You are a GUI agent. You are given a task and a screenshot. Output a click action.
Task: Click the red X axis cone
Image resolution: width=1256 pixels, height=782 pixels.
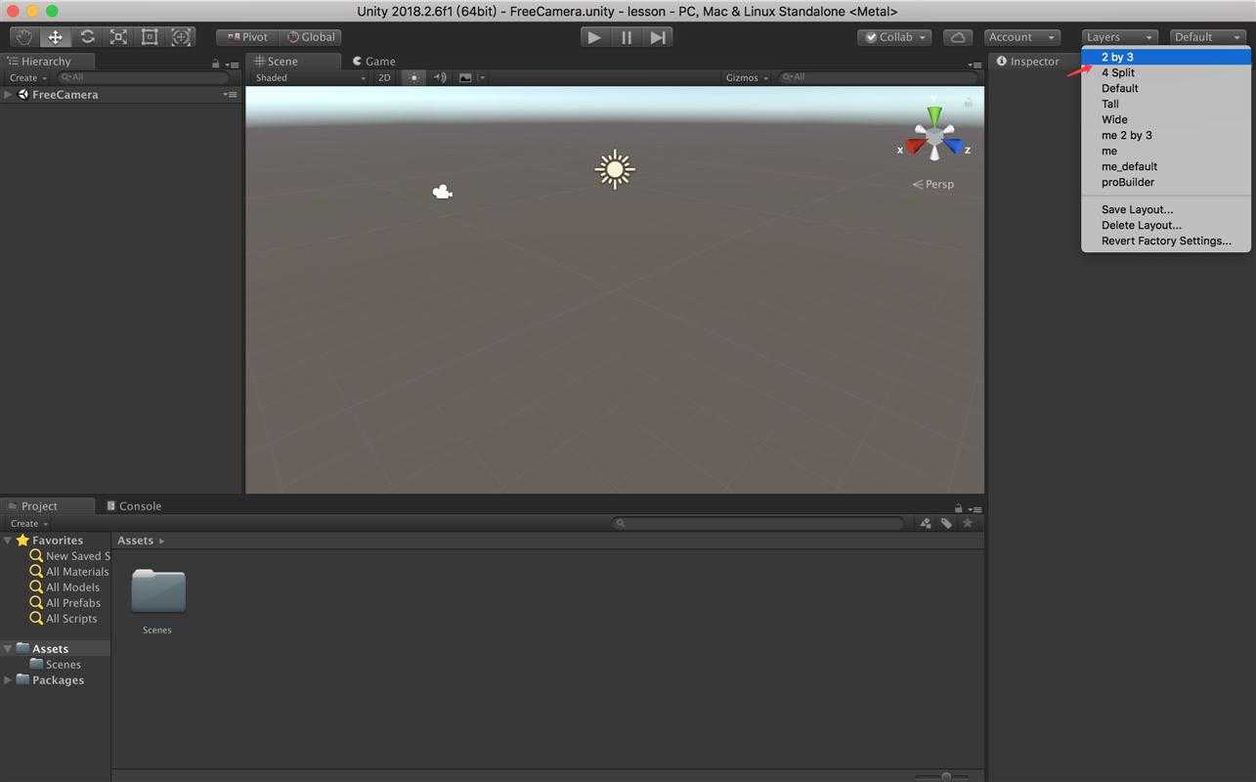(915, 147)
